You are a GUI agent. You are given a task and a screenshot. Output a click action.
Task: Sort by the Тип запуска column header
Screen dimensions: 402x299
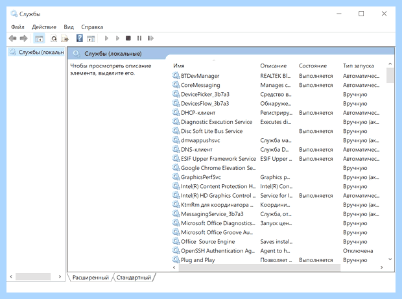359,66
